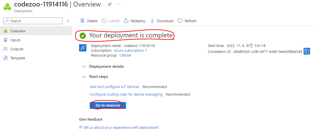Image resolution: width=314 pixels, height=133 pixels.
Task: Click the Delete toolbar label
Action: tap(92, 21)
